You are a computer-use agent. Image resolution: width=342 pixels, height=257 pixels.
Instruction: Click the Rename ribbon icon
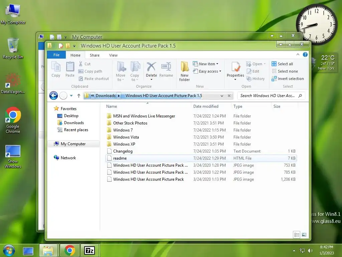click(x=166, y=69)
